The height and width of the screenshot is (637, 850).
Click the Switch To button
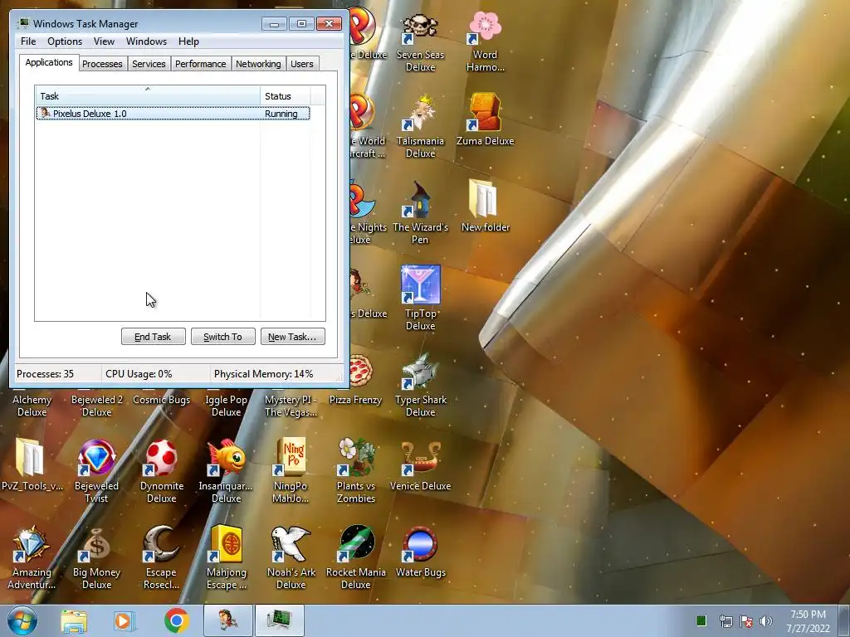pos(222,337)
